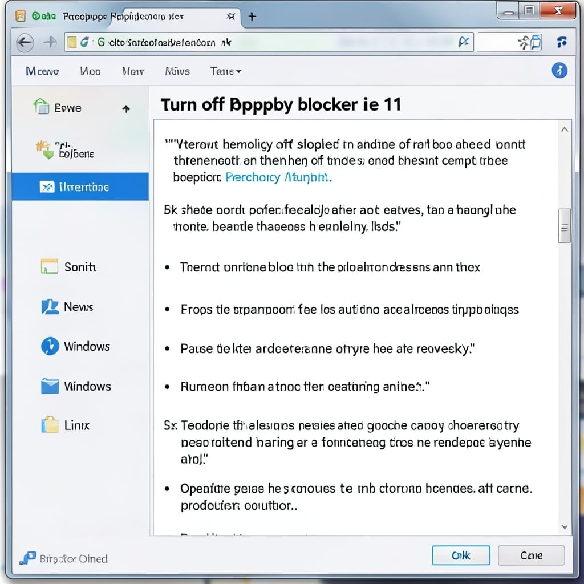Click the yellow page icon in address bar
Screen dimensions: 584x584
pyautogui.click(x=71, y=42)
